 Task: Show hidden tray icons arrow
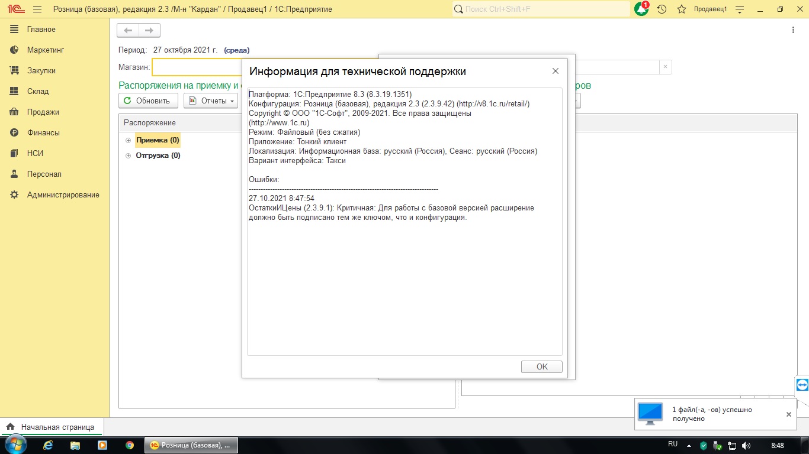(x=690, y=446)
